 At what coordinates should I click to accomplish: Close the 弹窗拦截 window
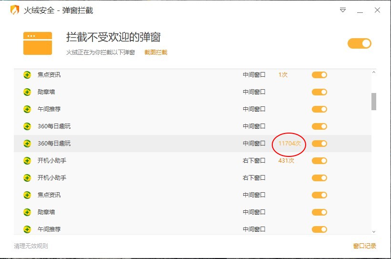[377, 10]
